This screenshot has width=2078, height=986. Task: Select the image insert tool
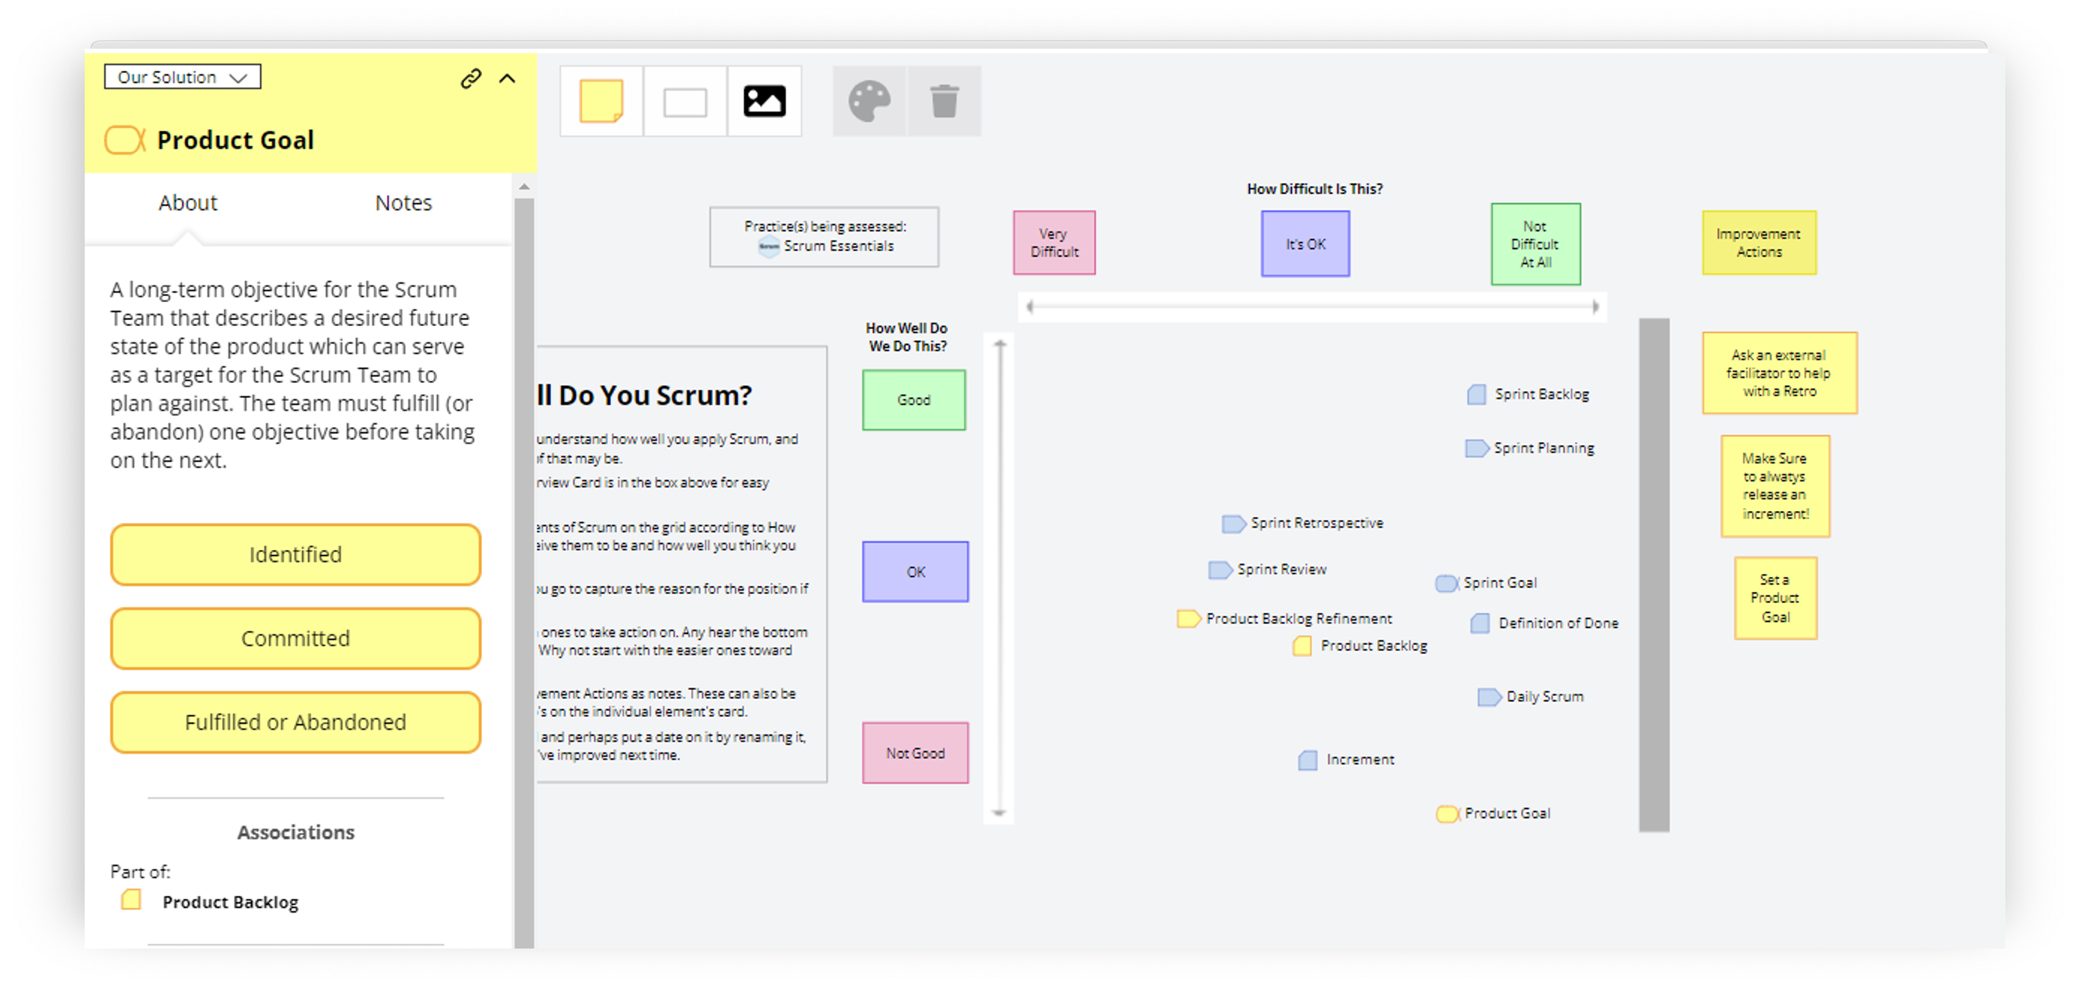click(x=764, y=100)
